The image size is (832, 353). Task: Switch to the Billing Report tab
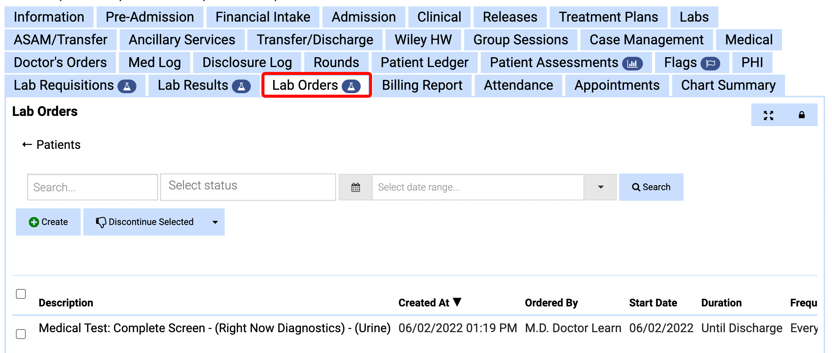[422, 86]
